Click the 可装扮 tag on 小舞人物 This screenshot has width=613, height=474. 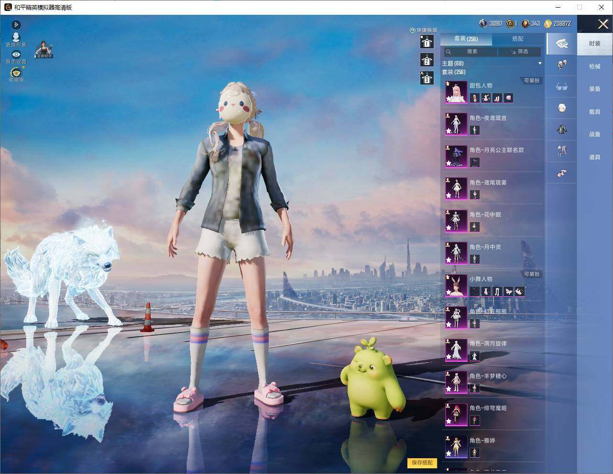pos(531,274)
